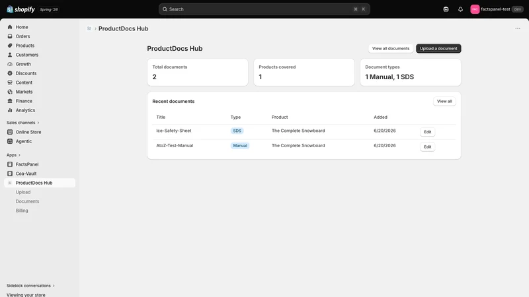Click the Online Store icon
529x297 pixels.
[10, 132]
